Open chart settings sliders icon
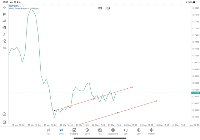 (4, 28)
